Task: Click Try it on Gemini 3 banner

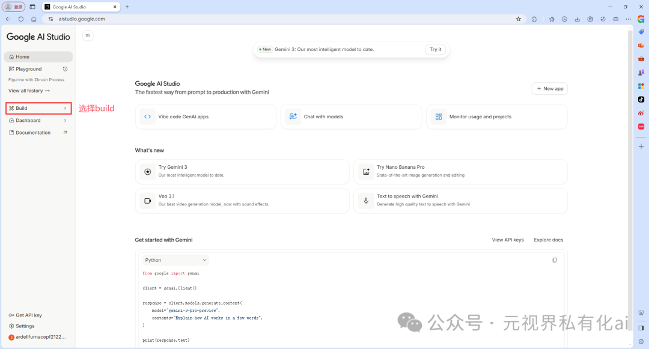Action: coord(436,49)
